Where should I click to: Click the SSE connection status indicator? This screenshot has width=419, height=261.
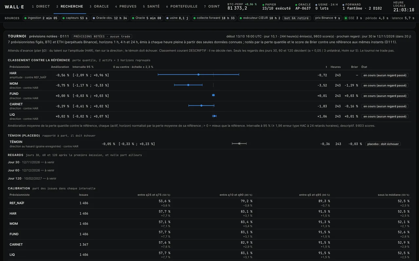[353, 18]
